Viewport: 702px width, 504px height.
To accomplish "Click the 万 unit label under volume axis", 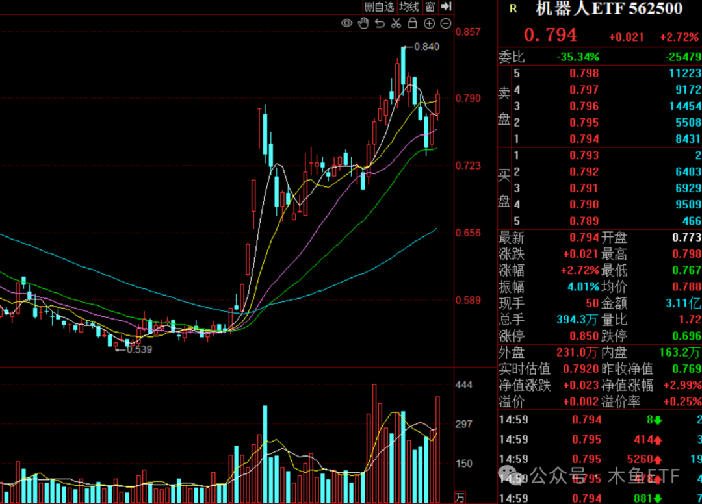I will [x=460, y=498].
